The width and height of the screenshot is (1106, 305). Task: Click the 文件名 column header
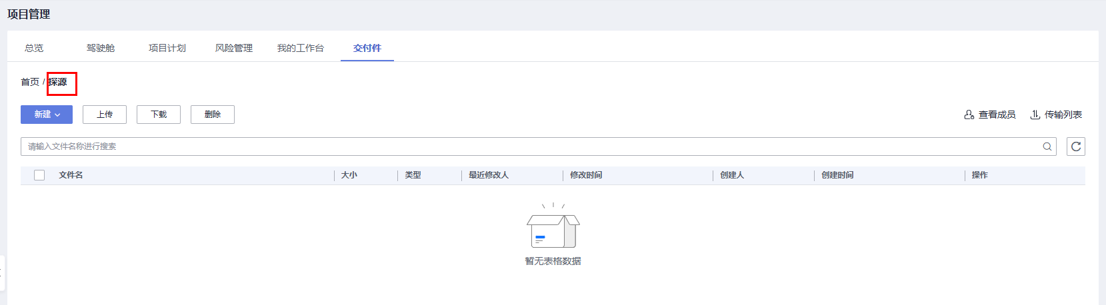71,175
